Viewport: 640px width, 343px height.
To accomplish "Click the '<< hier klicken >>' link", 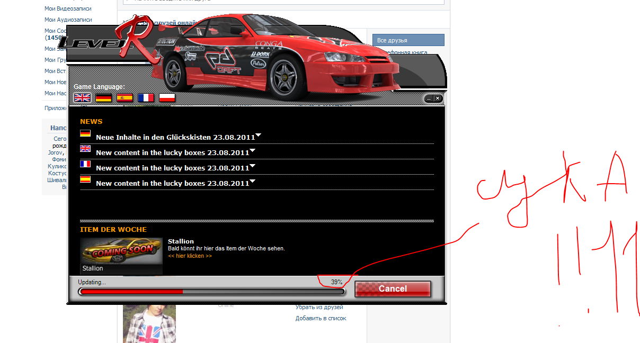I will (x=190, y=256).
